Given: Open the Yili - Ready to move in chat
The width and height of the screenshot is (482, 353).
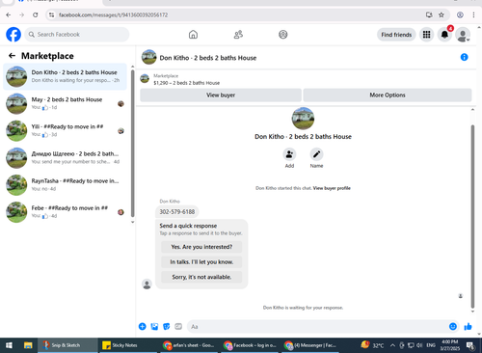Looking at the screenshot, I should 65,130.
